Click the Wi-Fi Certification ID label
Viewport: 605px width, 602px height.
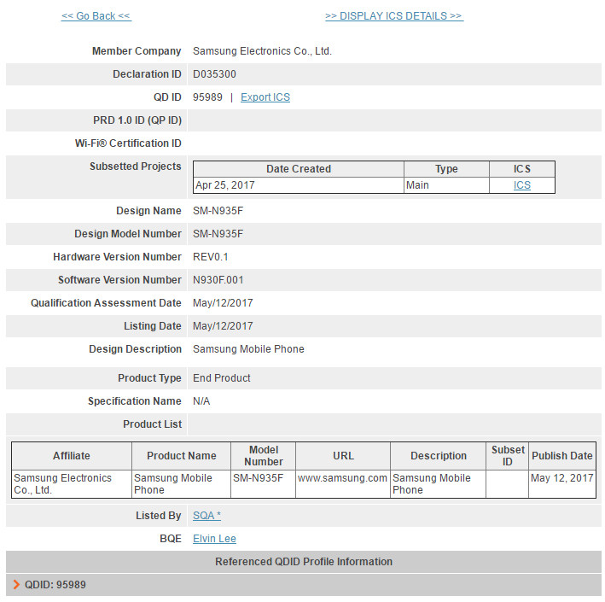click(x=128, y=143)
